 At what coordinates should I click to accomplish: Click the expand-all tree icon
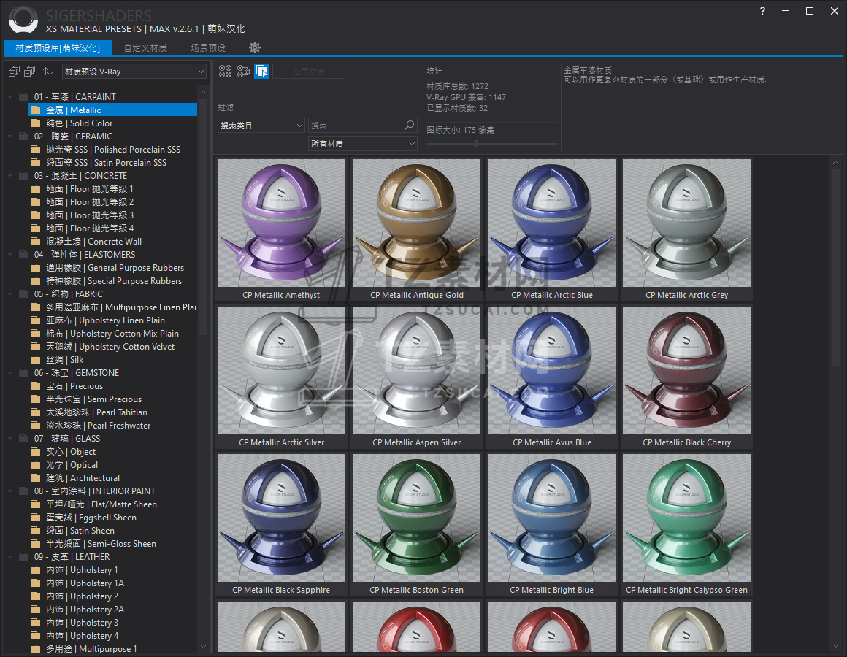[14, 72]
